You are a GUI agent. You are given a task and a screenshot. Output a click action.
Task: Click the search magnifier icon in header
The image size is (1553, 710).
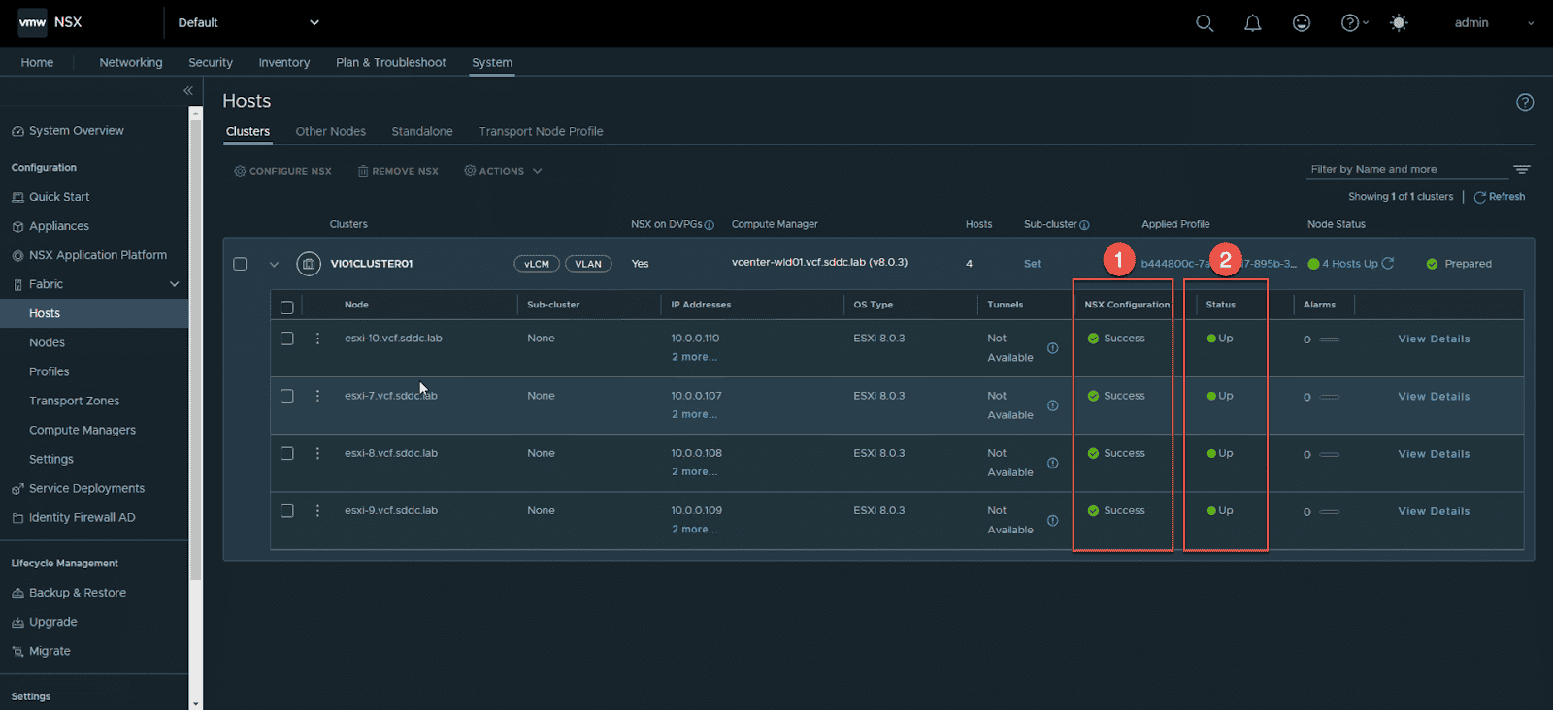click(x=1205, y=23)
